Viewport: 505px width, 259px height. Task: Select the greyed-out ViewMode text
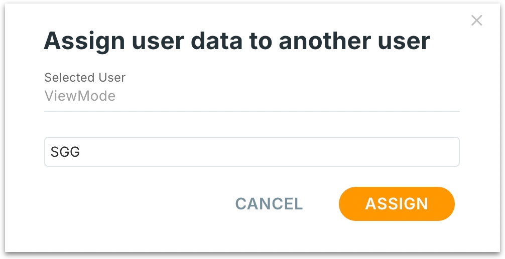(80, 96)
